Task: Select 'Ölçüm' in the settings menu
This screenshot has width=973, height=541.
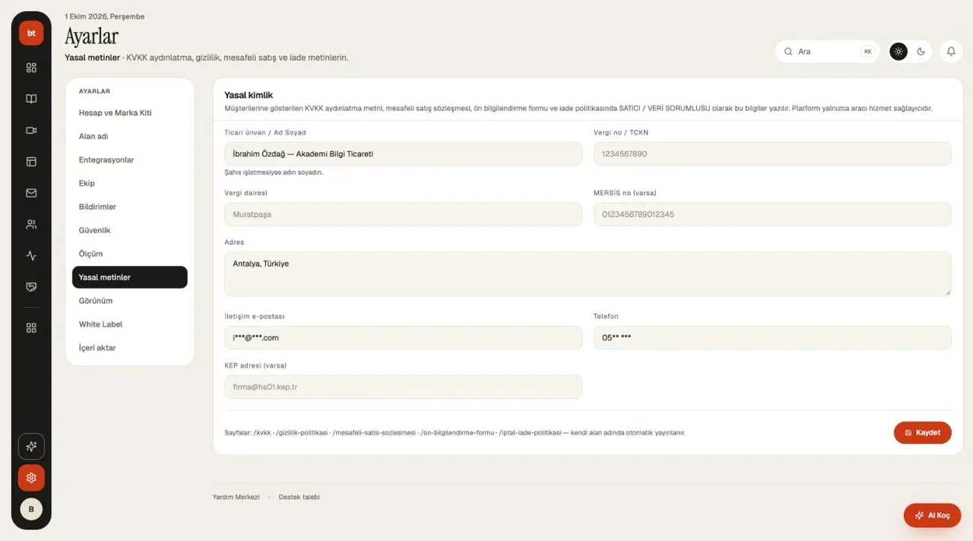Action: [130, 255]
